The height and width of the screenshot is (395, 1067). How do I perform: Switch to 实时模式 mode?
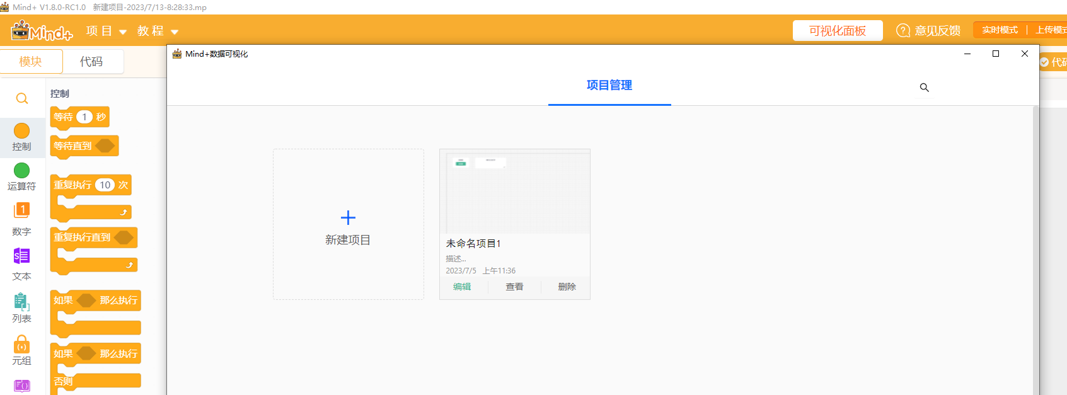pos(1000,30)
